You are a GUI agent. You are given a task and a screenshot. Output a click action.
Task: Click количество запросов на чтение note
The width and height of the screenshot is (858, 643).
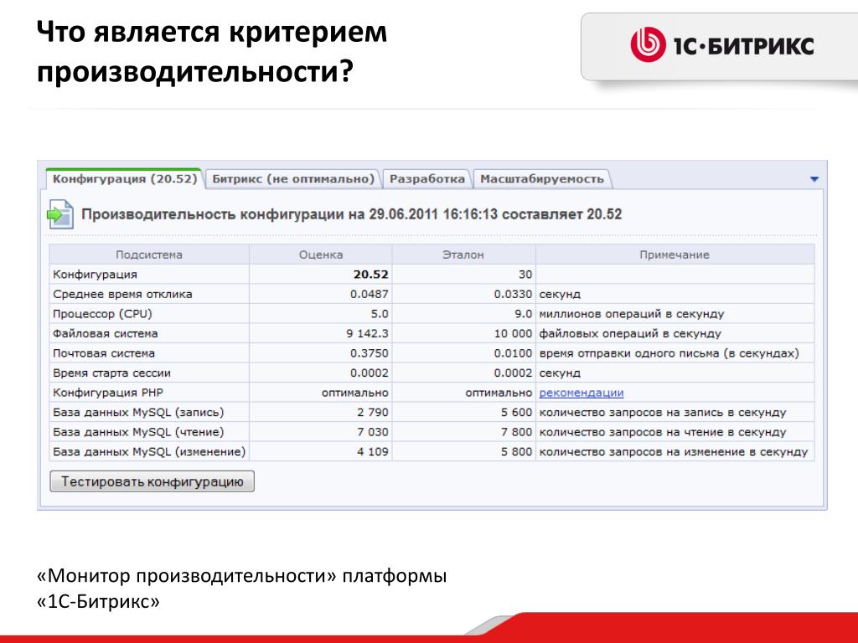pos(663,432)
